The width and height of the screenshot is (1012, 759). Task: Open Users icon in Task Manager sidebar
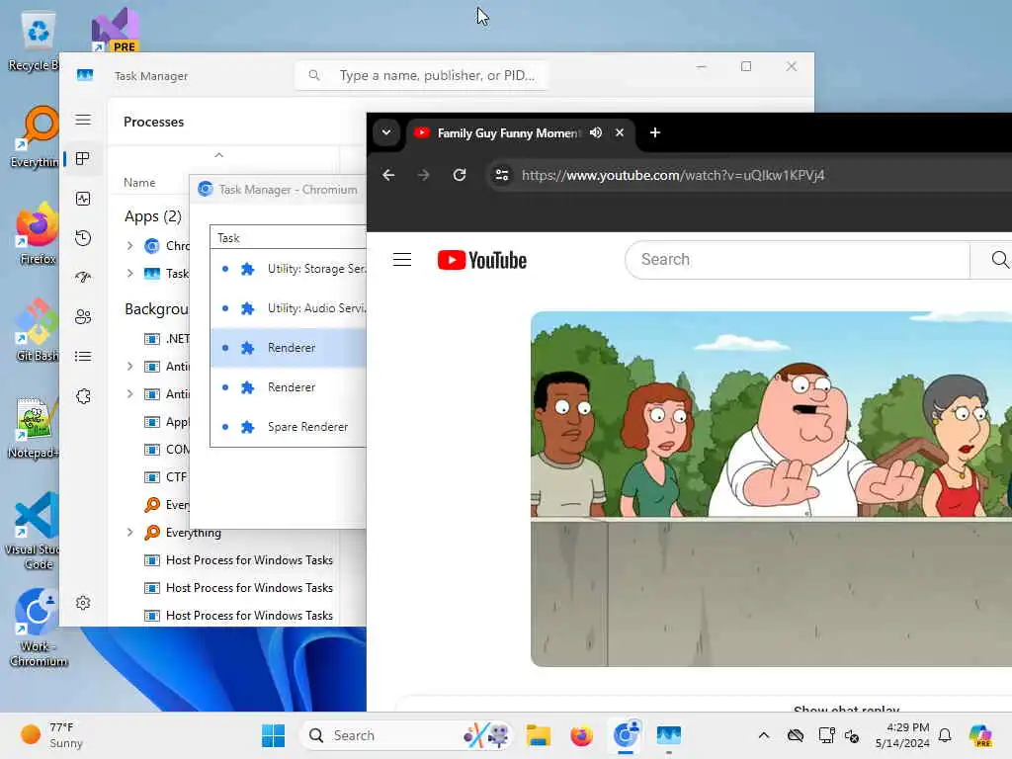pos(83,317)
